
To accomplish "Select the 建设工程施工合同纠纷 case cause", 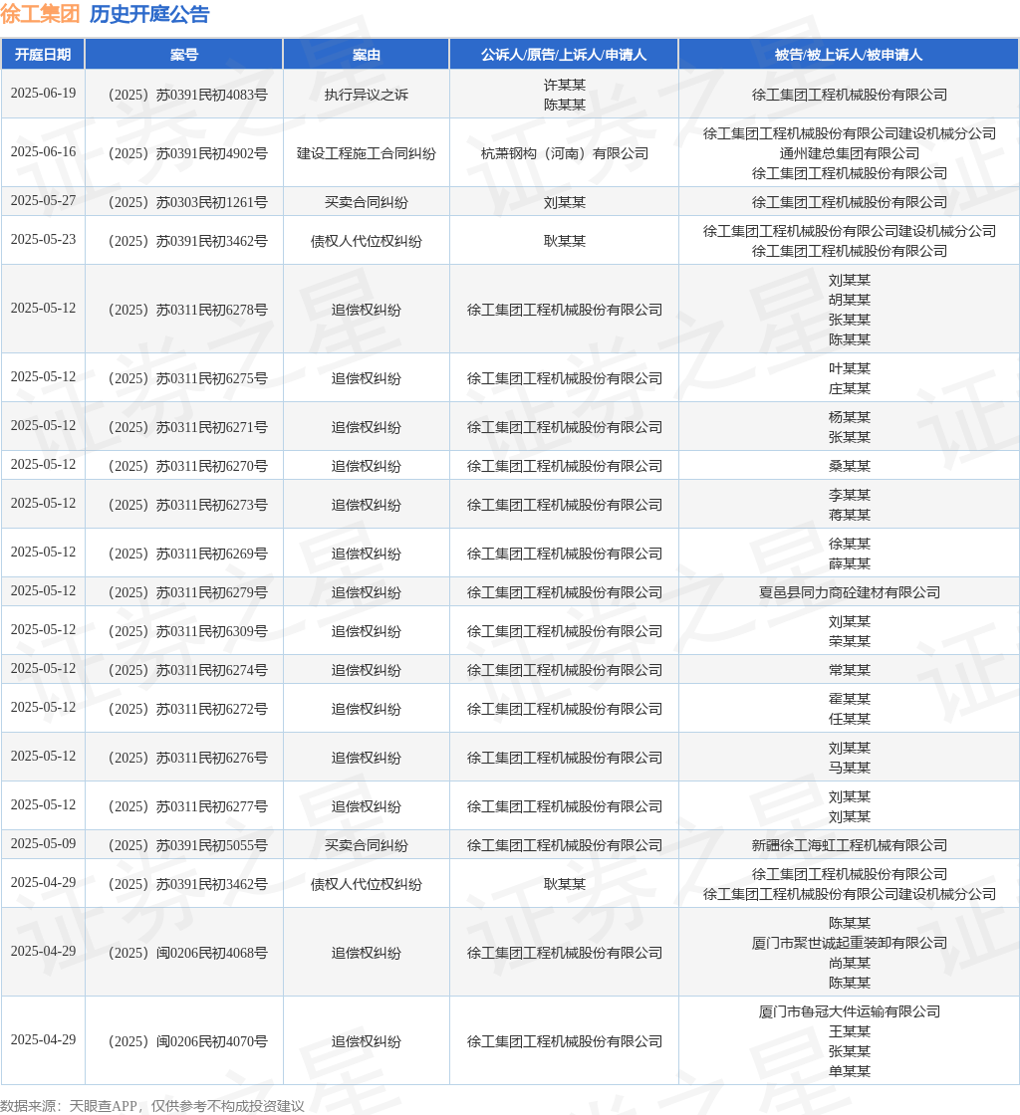I will click(x=367, y=153).
